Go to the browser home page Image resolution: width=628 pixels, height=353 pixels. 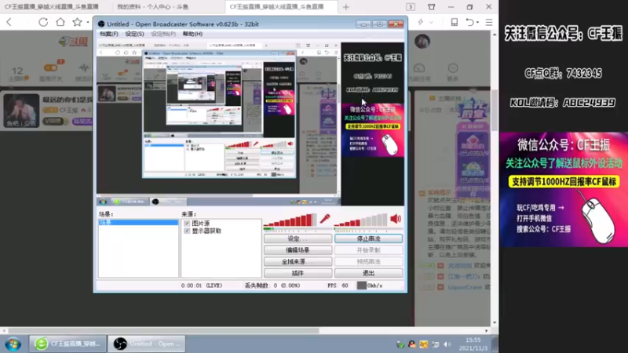(x=60, y=22)
